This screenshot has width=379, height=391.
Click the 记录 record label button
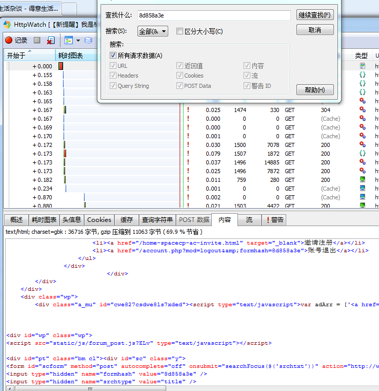tap(21, 41)
